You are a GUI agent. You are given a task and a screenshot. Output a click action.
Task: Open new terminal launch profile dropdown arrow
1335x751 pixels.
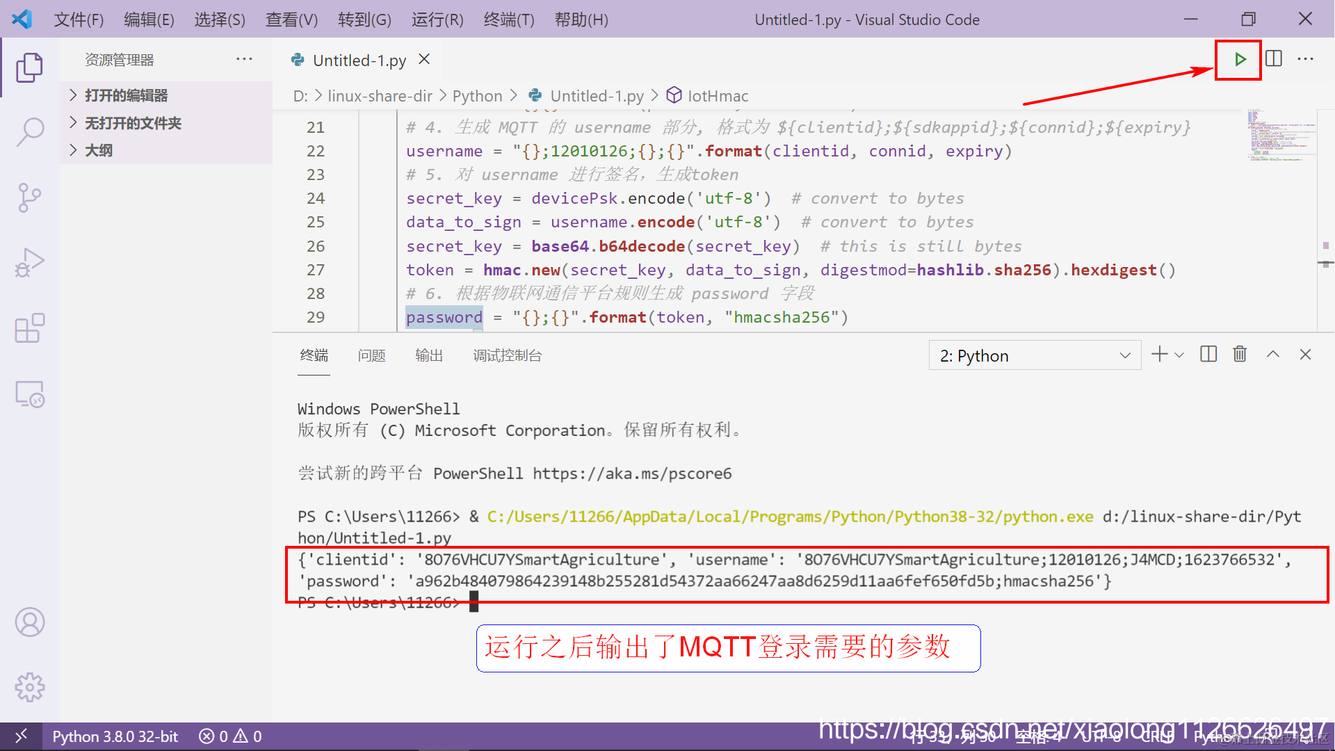[x=1179, y=355]
